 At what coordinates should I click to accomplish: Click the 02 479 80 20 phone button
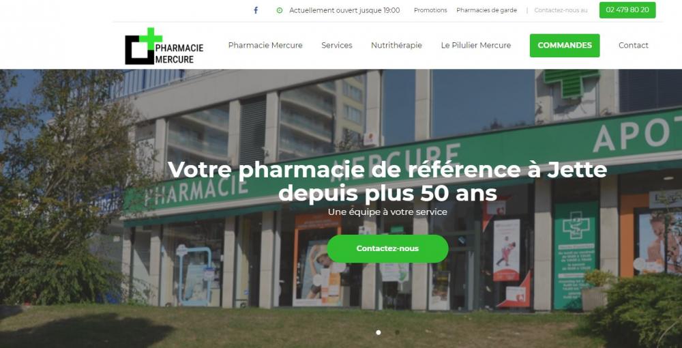627,10
